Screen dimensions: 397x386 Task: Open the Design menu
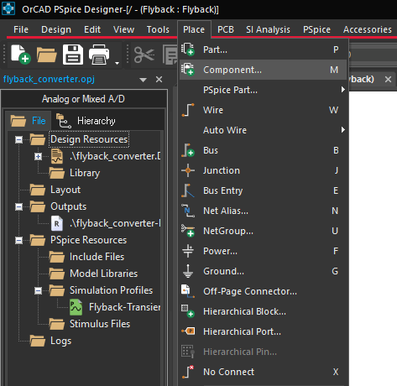56,29
